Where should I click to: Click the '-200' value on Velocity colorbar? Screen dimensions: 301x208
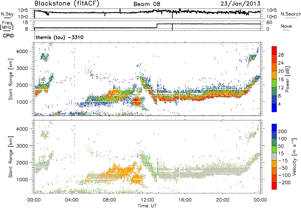[284, 182]
